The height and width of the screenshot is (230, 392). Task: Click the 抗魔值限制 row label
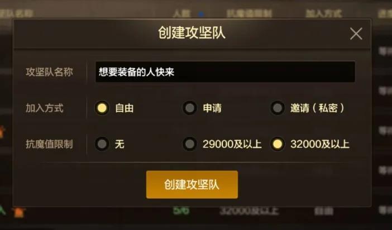[49, 144]
